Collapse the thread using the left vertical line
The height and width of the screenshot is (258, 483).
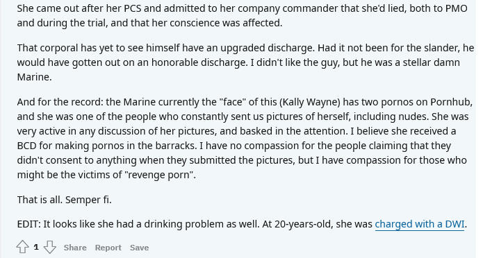[x=1, y=129]
